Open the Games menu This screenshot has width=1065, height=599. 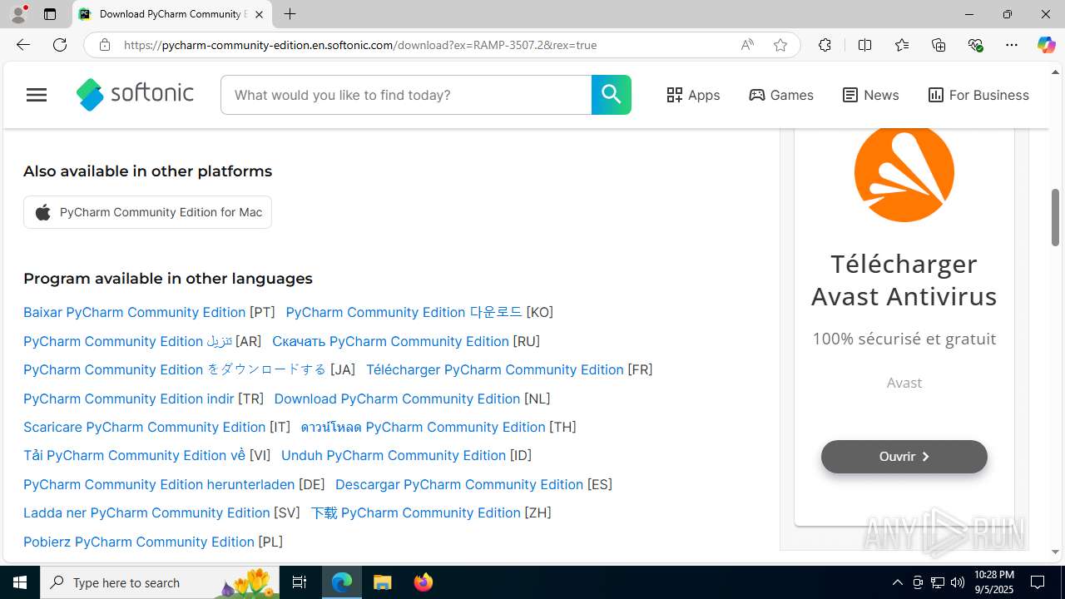point(781,95)
